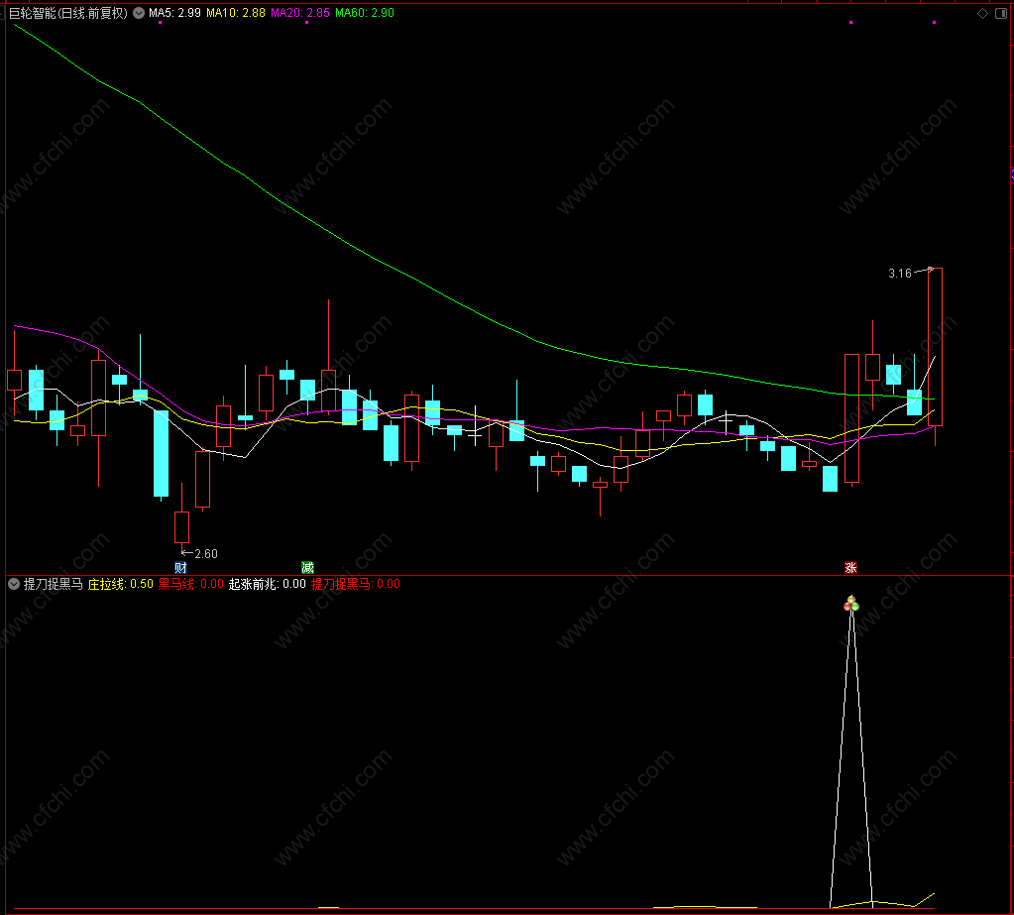1014x915 pixels.
Task: Click the purple dot marker above 涨 candle
Action: pyautogui.click(x=851, y=23)
